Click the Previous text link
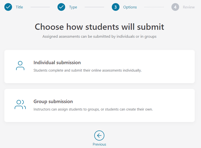Viewport: 201px width, 148px height. point(99,144)
